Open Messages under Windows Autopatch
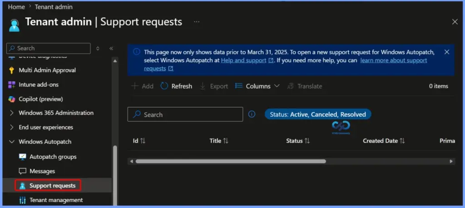465x208 pixels. point(42,171)
